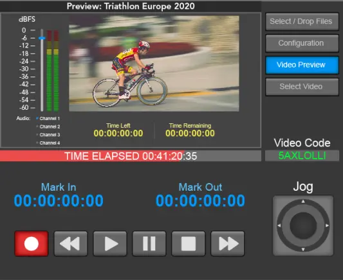Click the left audio level meter
343x280 pixels.
(49, 71)
